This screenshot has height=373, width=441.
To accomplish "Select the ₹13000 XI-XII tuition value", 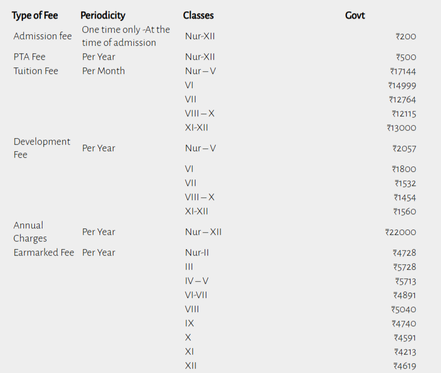I will click(x=401, y=128).
